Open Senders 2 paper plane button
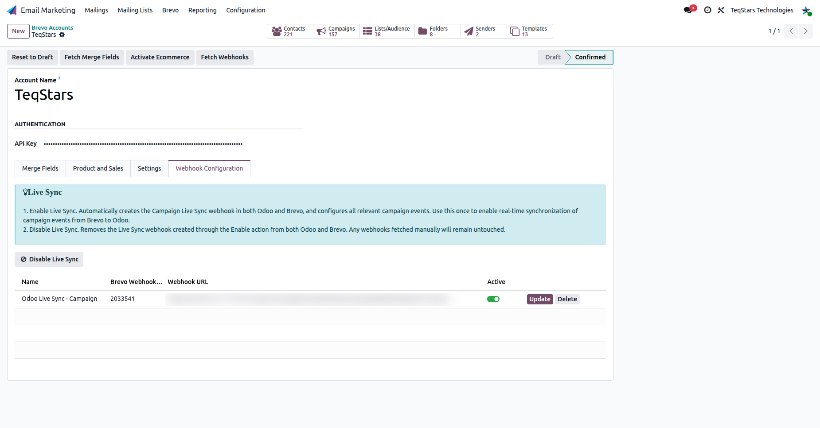This screenshot has width=820, height=428. [x=484, y=31]
